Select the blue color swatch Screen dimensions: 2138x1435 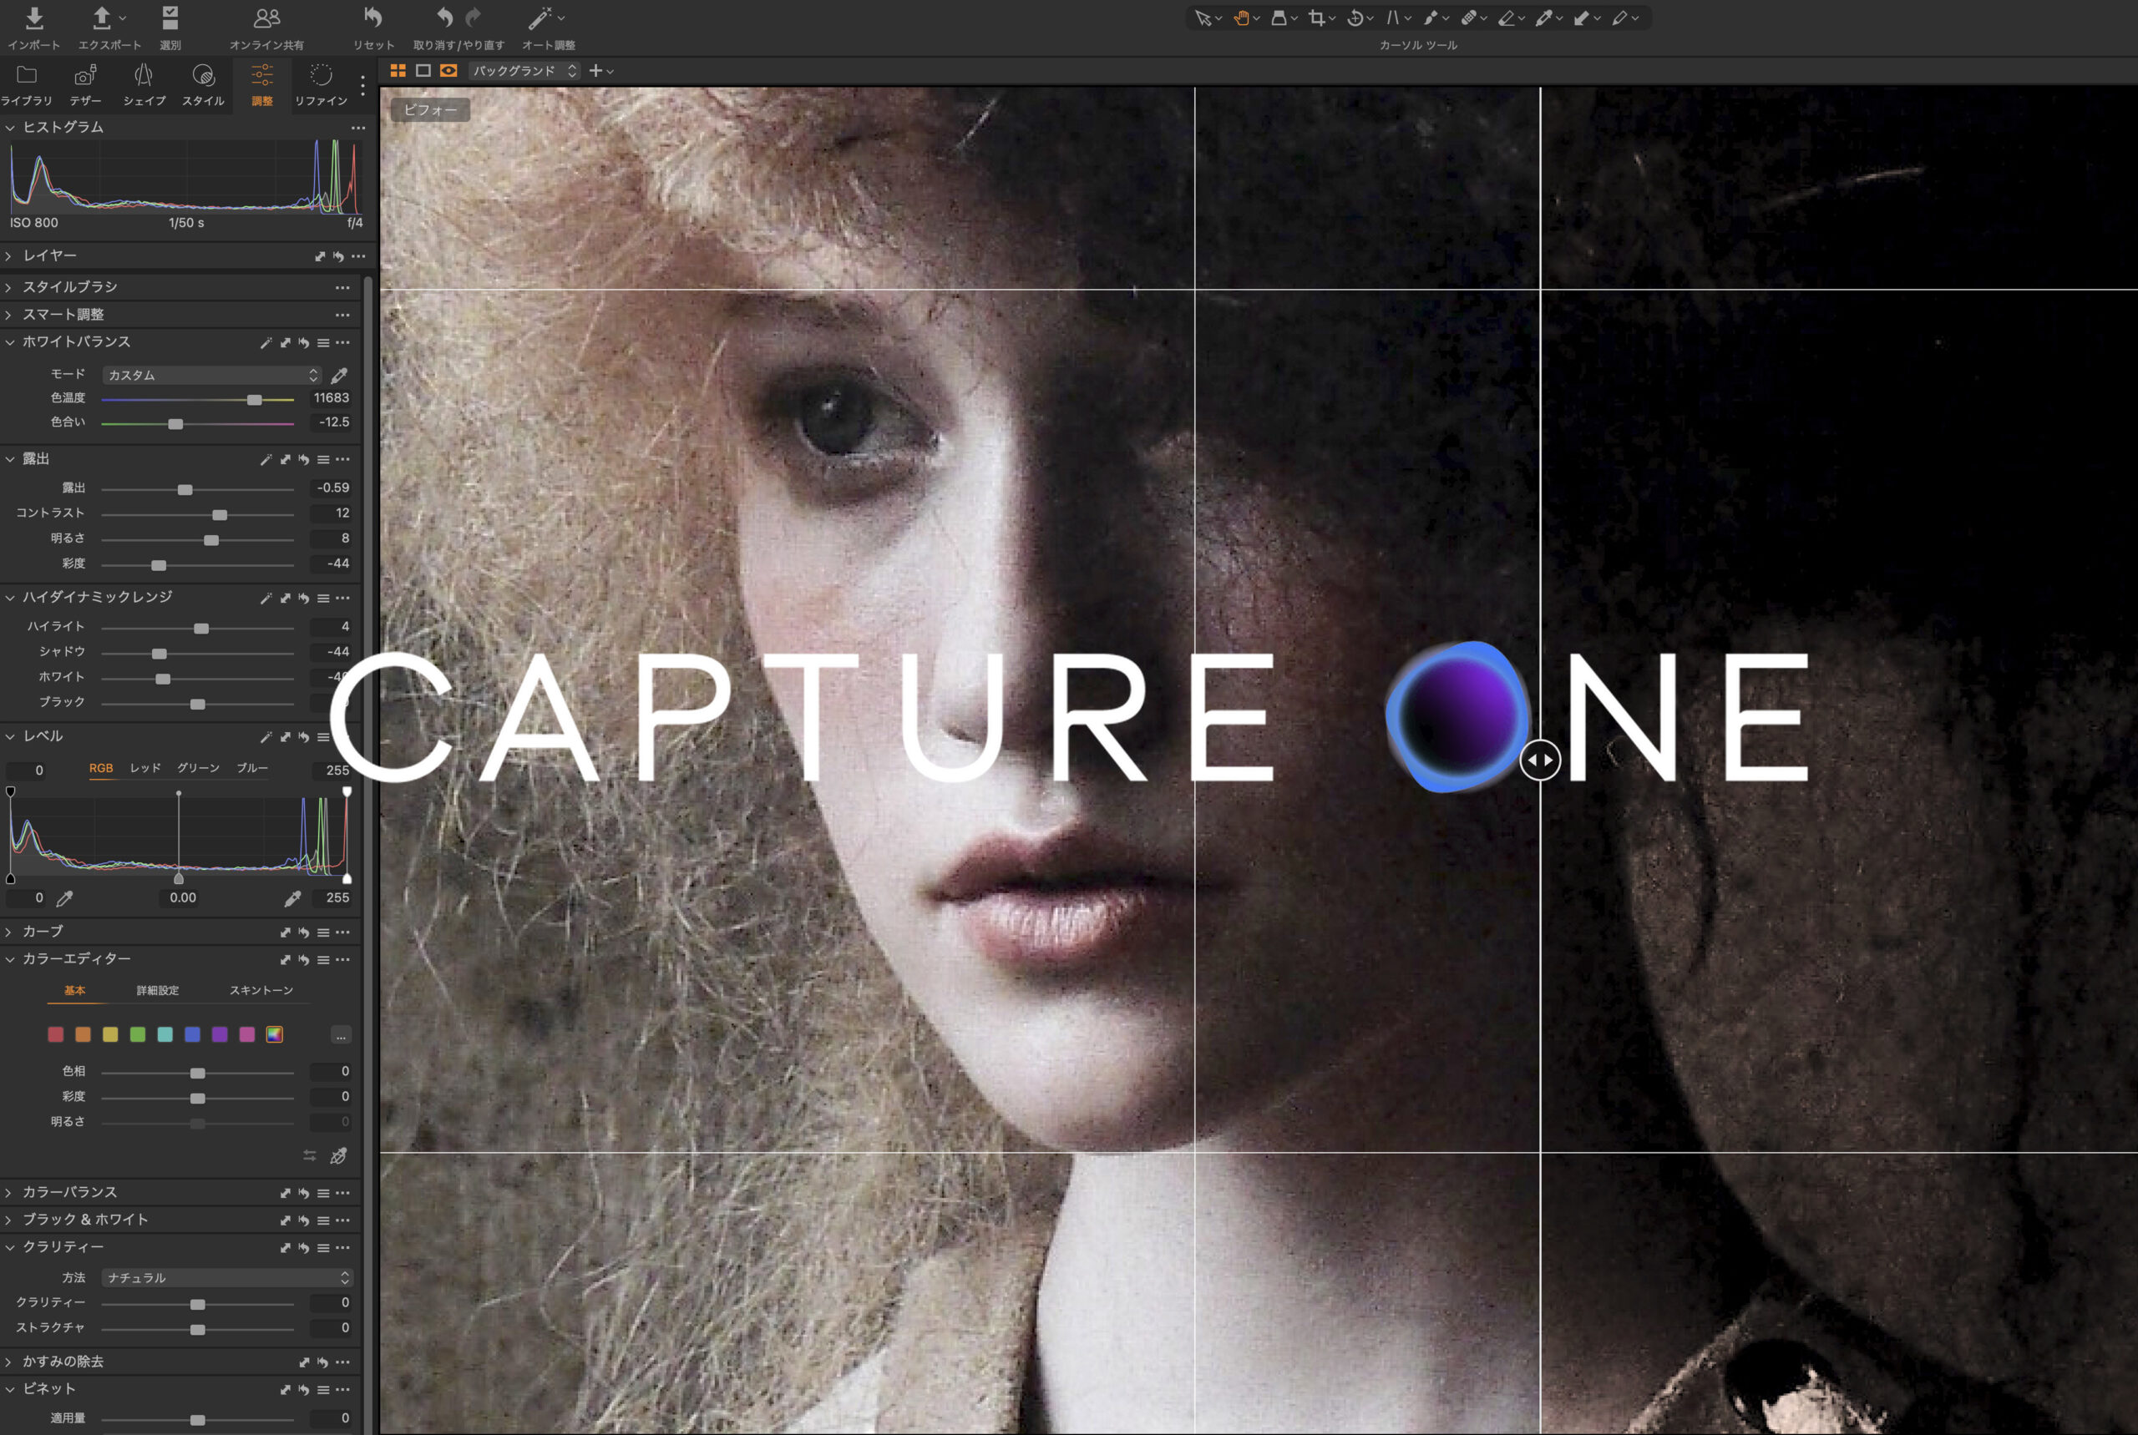[192, 1034]
